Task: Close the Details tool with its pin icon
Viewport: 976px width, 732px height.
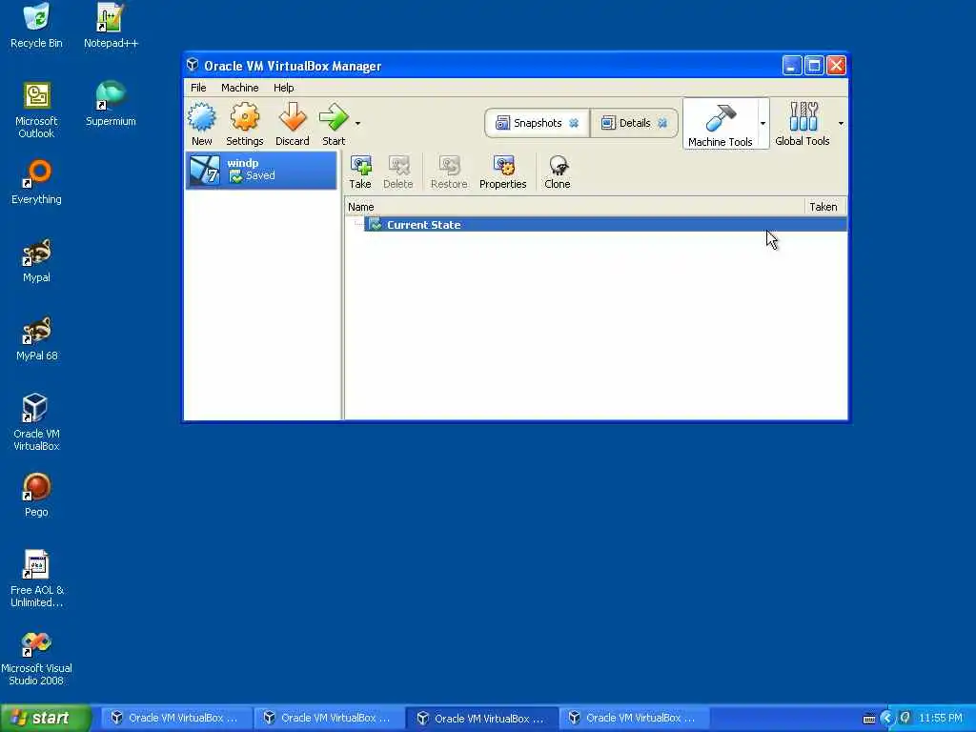Action: click(x=663, y=123)
